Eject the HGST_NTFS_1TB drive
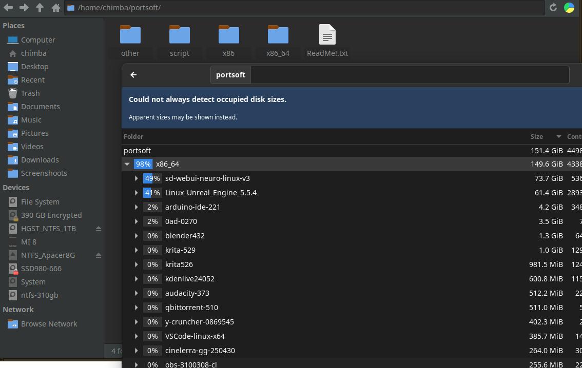582x368 pixels. pyautogui.click(x=99, y=229)
